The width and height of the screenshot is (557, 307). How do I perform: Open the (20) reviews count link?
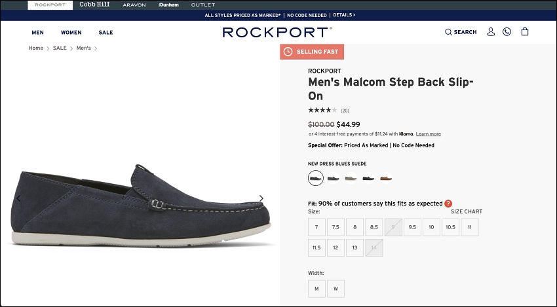click(345, 111)
